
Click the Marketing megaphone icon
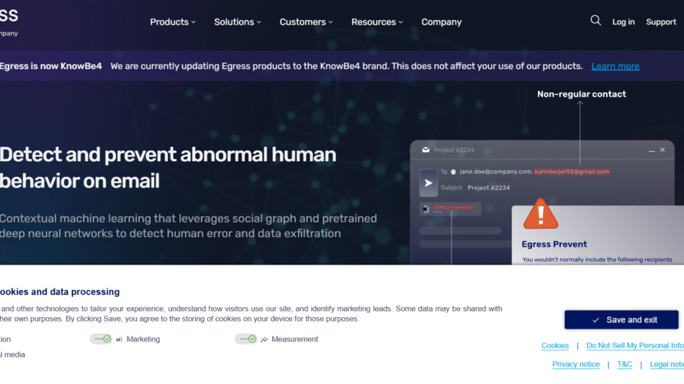pos(120,339)
